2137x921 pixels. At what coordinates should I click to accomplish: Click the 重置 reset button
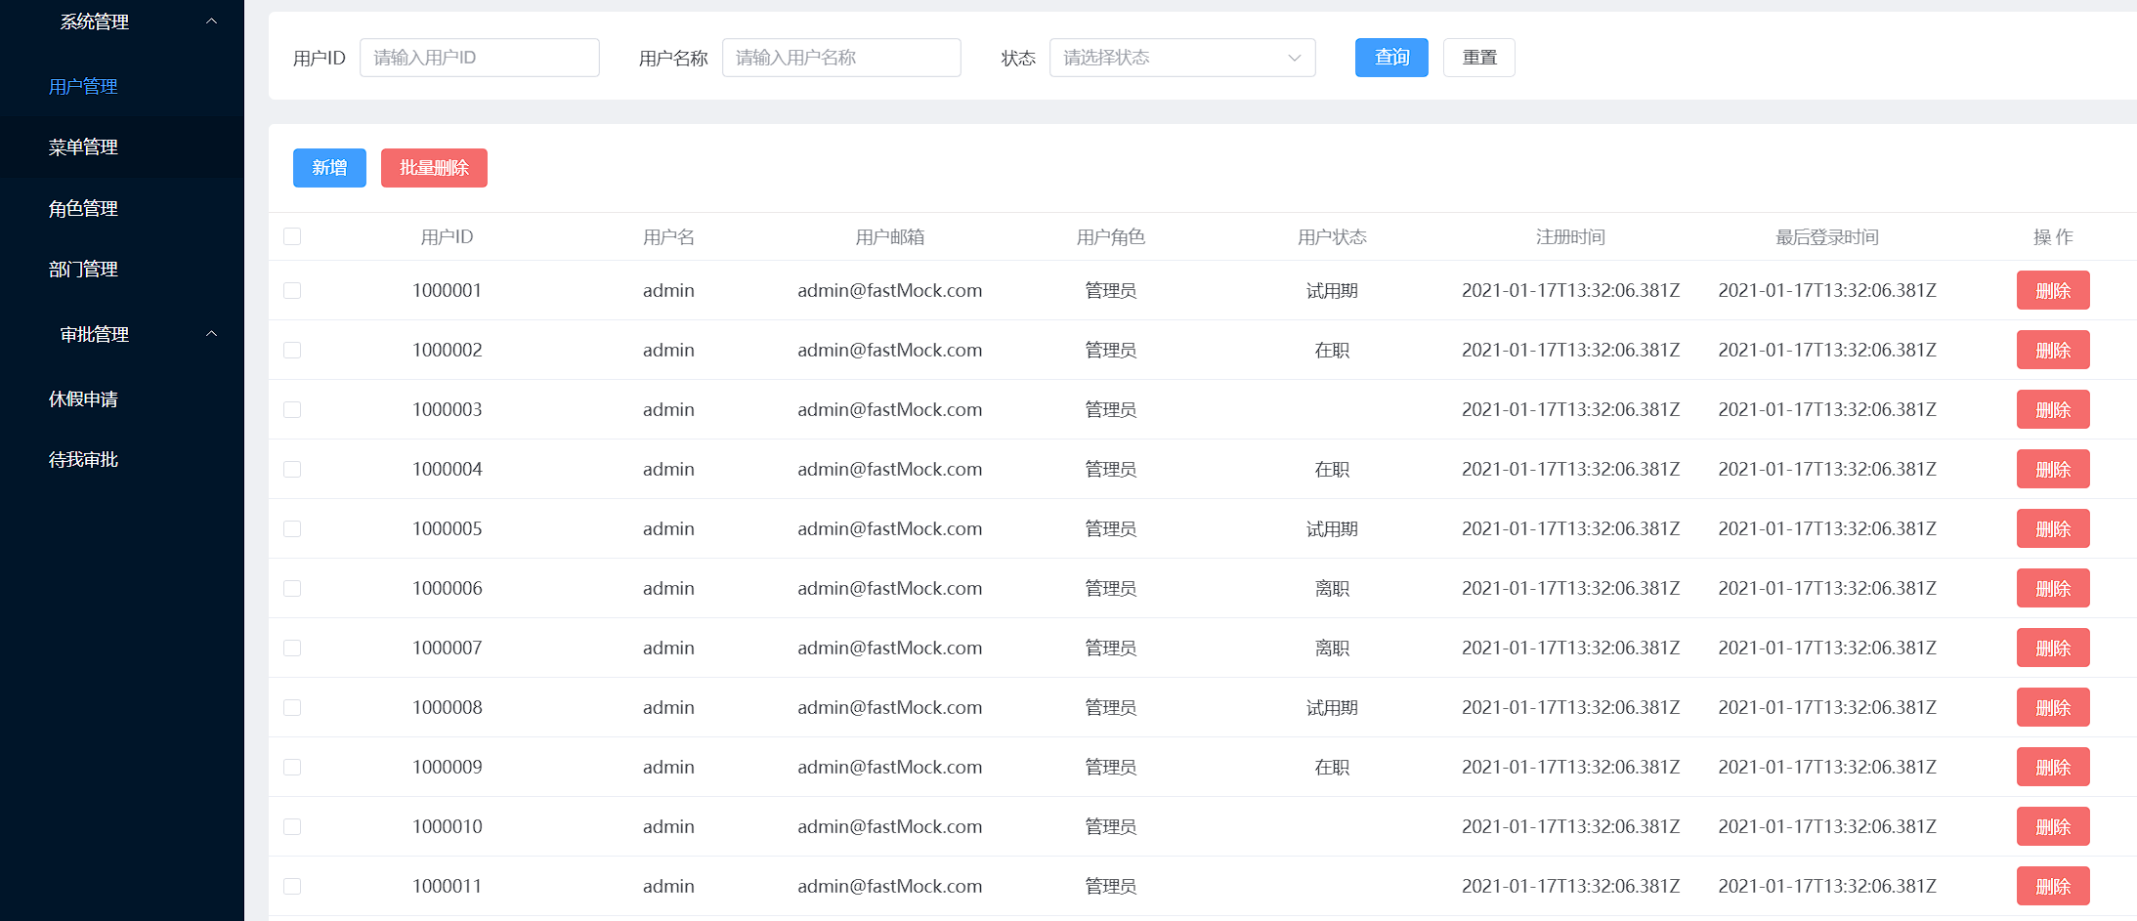tap(1479, 58)
